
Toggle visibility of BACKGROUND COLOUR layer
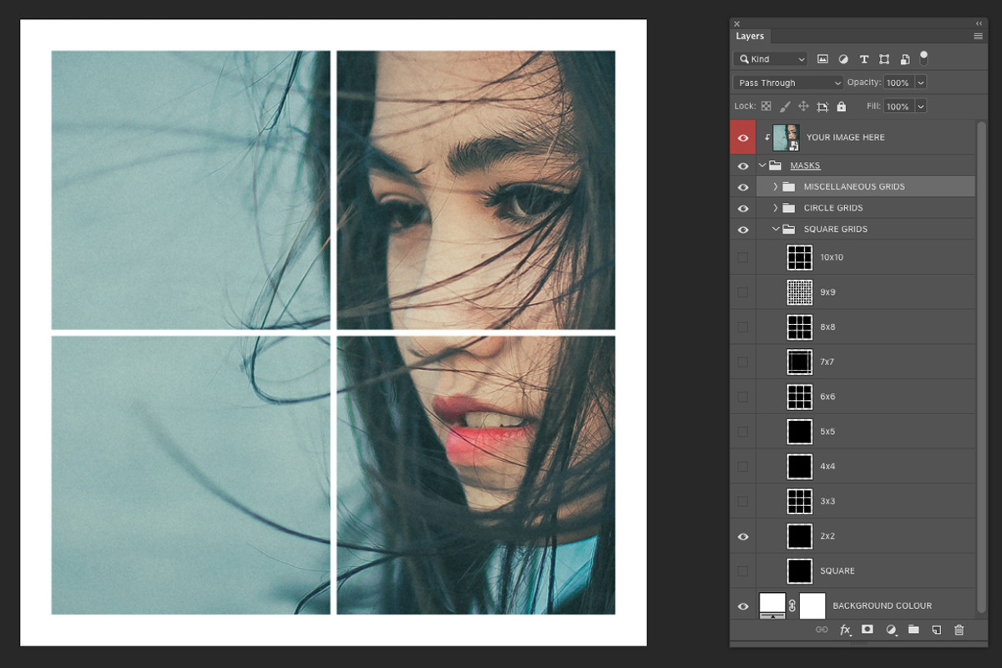(742, 605)
